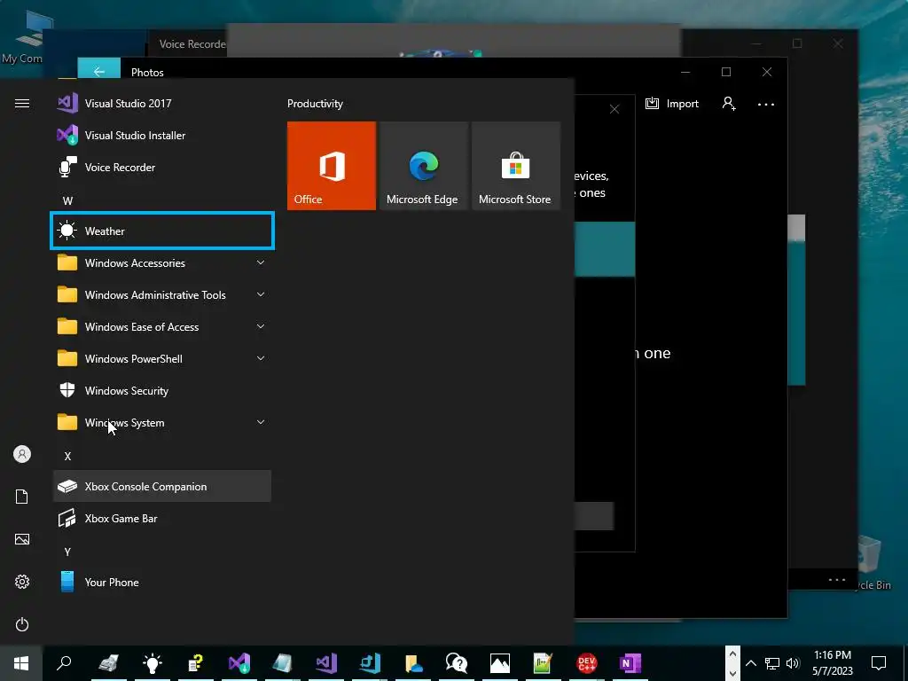
Task: Open Visual Studio 2017 from the app list
Action: click(x=162, y=104)
